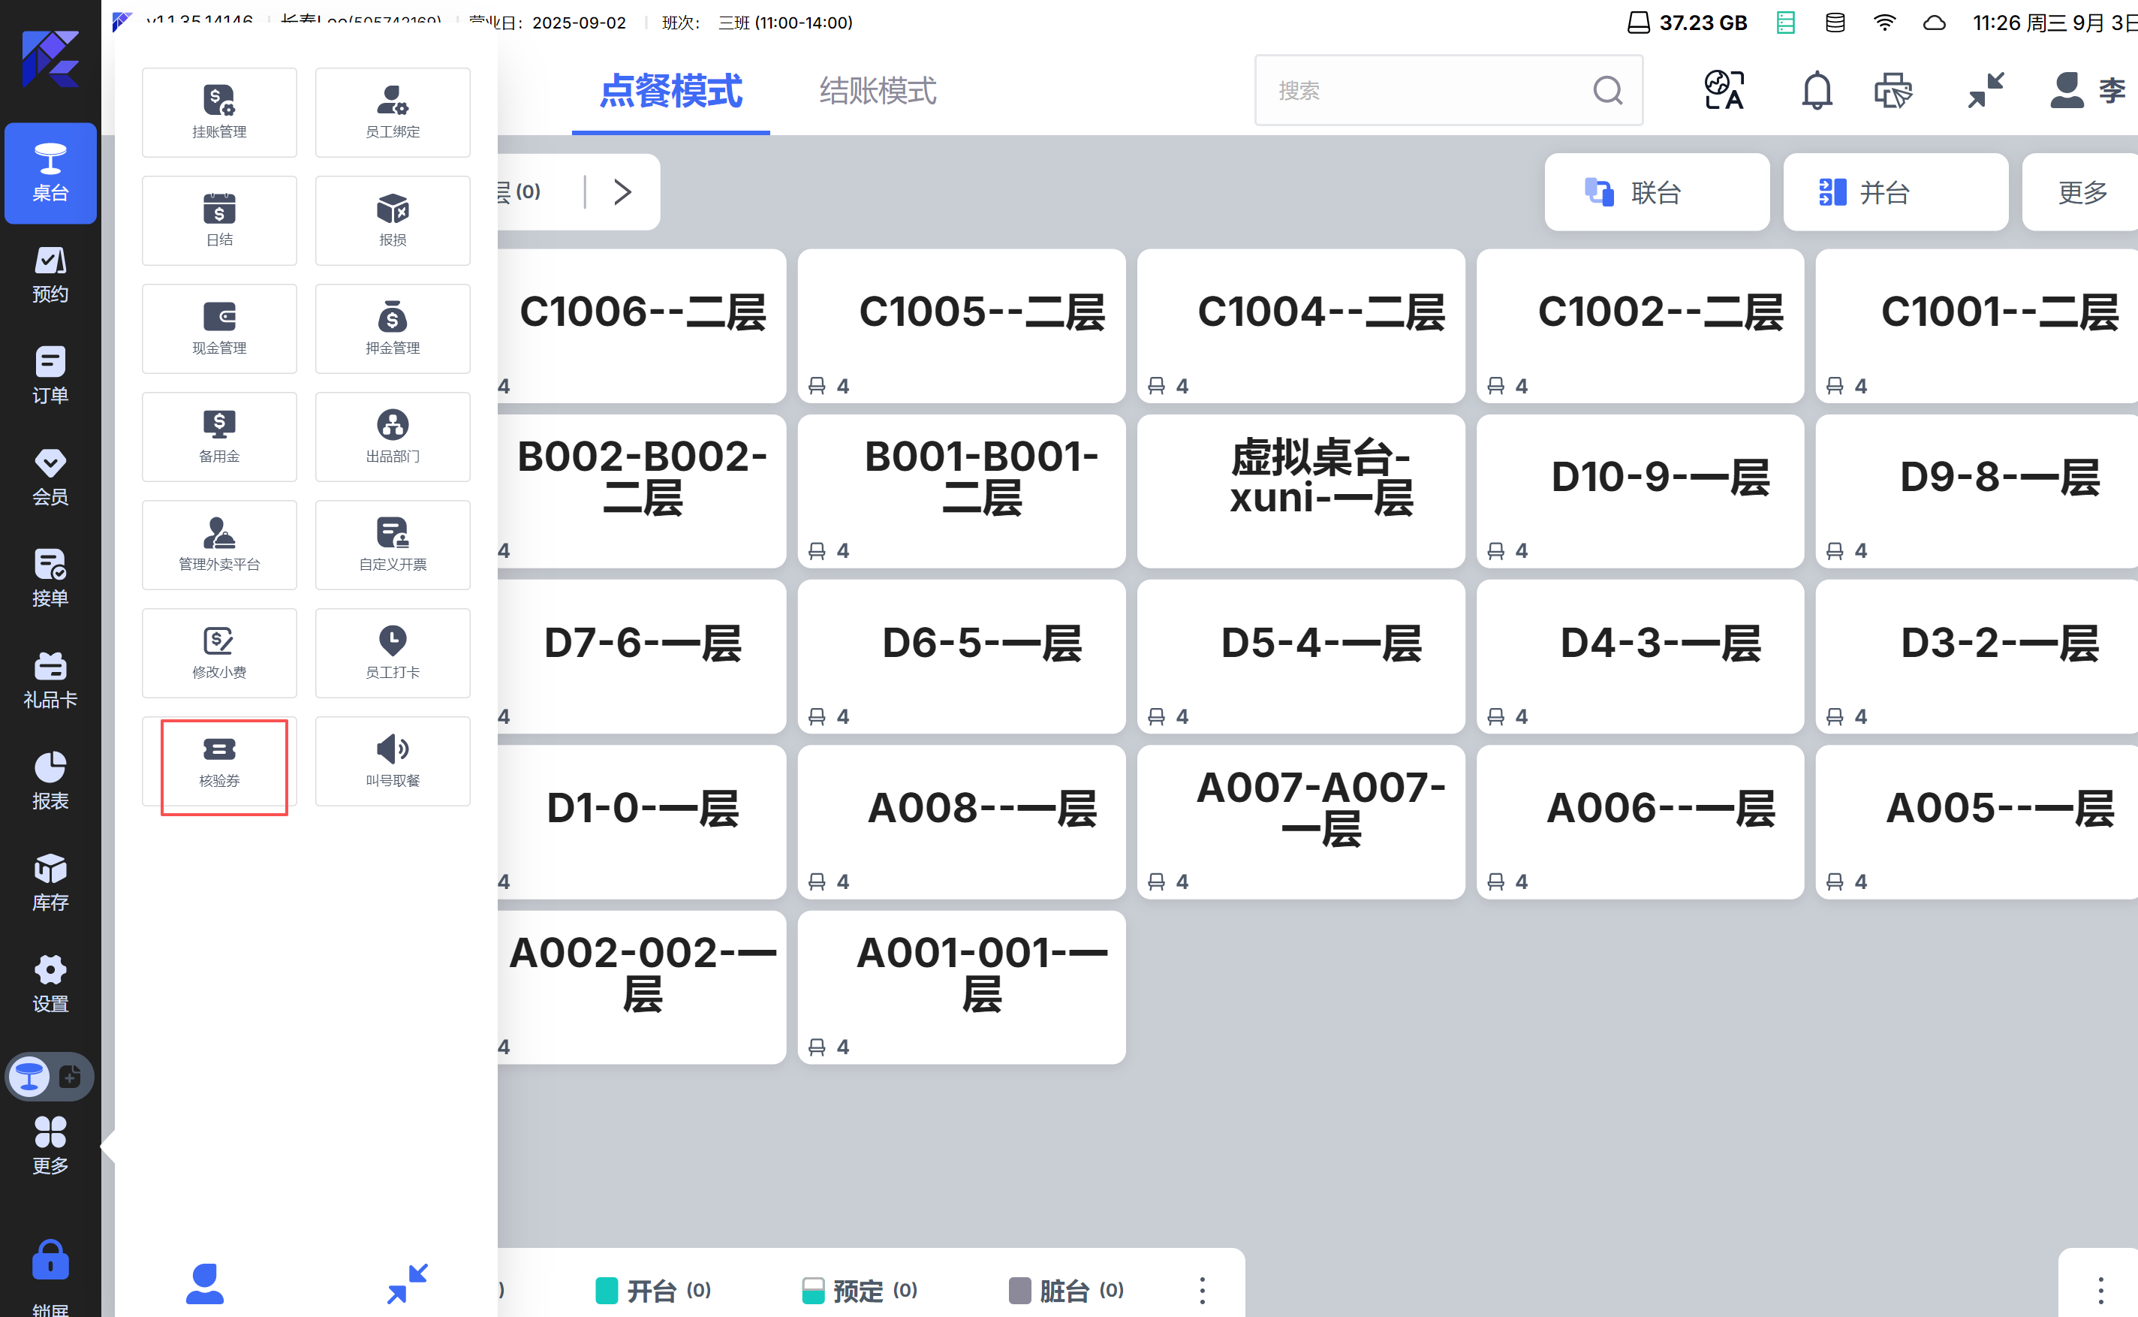Click the notification bell icon
Screen dimensions: 2138x1317
(1816, 91)
